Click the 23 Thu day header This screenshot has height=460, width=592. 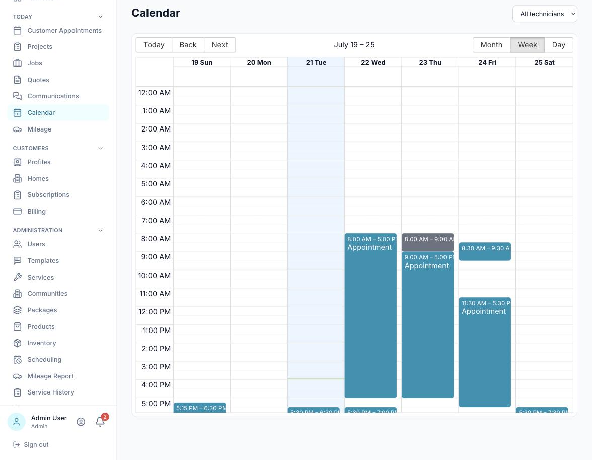430,63
